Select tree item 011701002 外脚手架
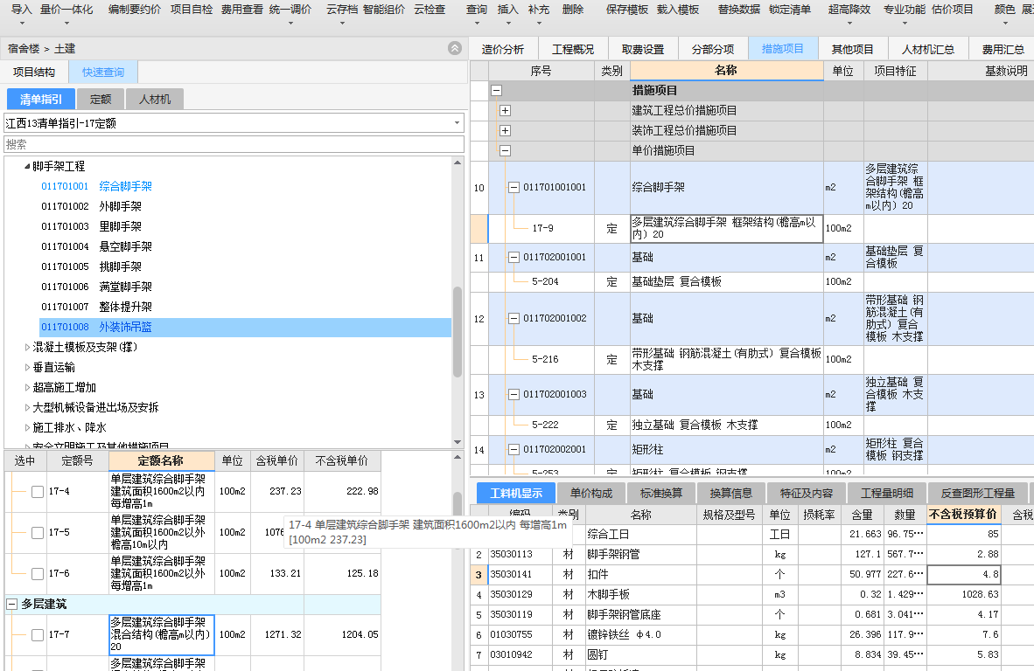 pyautogui.click(x=92, y=207)
